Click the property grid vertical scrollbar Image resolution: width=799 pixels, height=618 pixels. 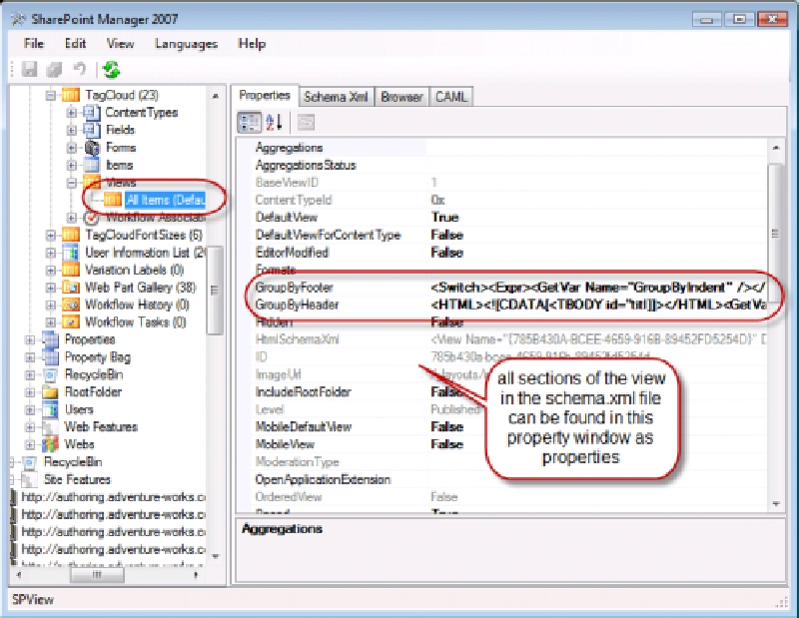(x=776, y=235)
